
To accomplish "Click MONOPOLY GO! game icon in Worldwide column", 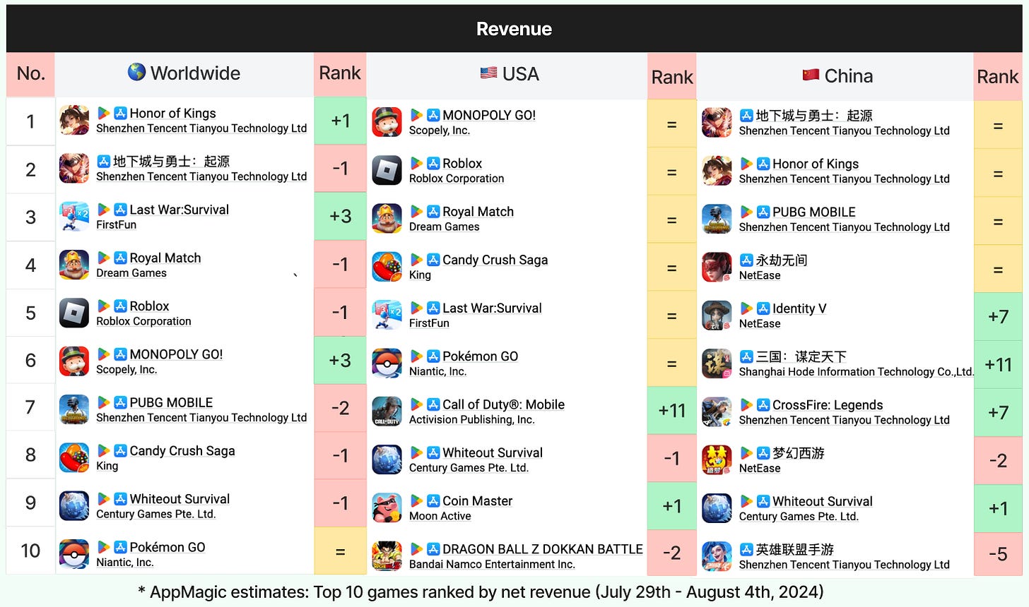I will 74,361.
